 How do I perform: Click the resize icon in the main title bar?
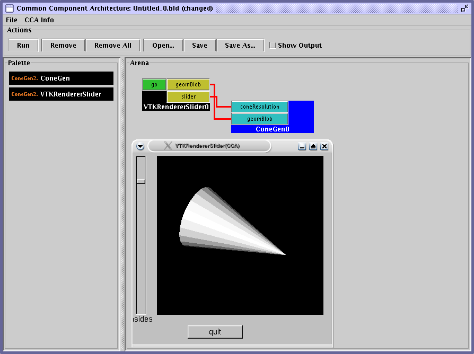pos(464,8)
